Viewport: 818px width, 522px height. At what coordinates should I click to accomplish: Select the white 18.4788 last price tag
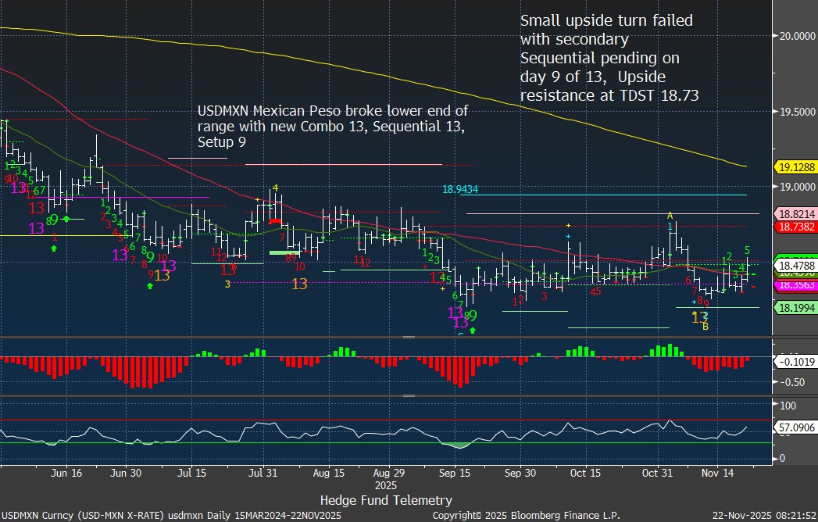pos(794,266)
